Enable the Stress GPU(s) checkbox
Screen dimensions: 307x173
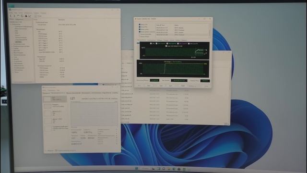140,37
